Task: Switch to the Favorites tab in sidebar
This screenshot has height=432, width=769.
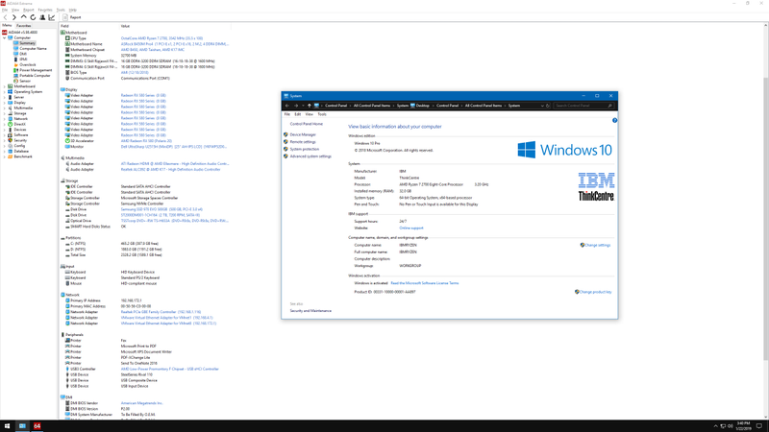Action: pyautogui.click(x=23, y=26)
